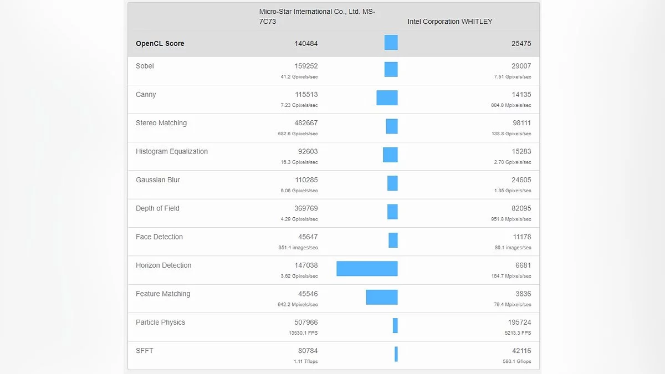Click the Intel Corporation WHITLEY column header
This screenshot has width=665, height=374.
(450, 22)
